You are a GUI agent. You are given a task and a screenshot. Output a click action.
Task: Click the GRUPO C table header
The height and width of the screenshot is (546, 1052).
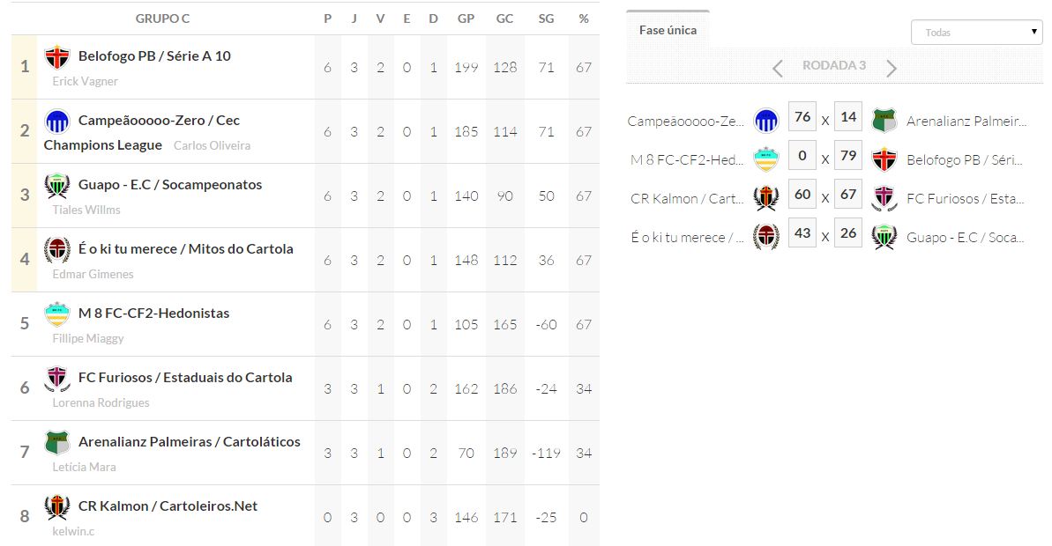[162, 18]
